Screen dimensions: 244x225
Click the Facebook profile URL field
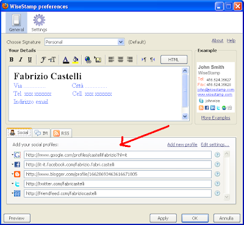118,165
